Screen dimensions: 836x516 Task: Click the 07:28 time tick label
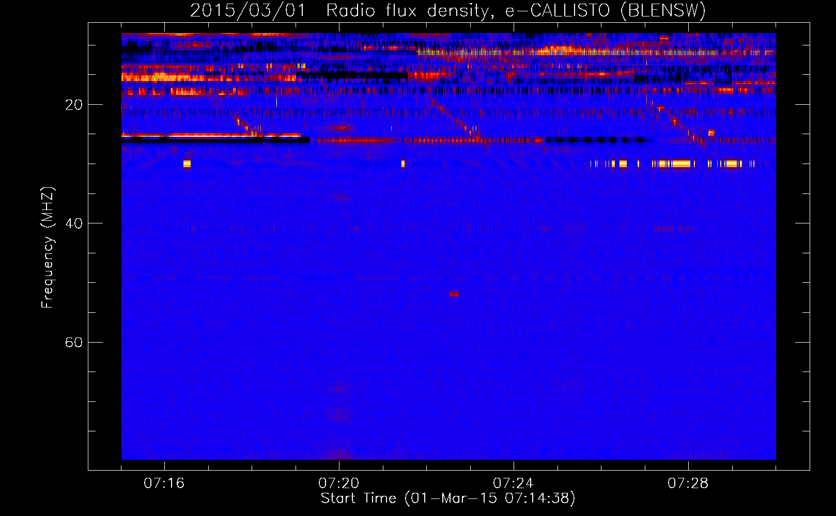(x=688, y=483)
